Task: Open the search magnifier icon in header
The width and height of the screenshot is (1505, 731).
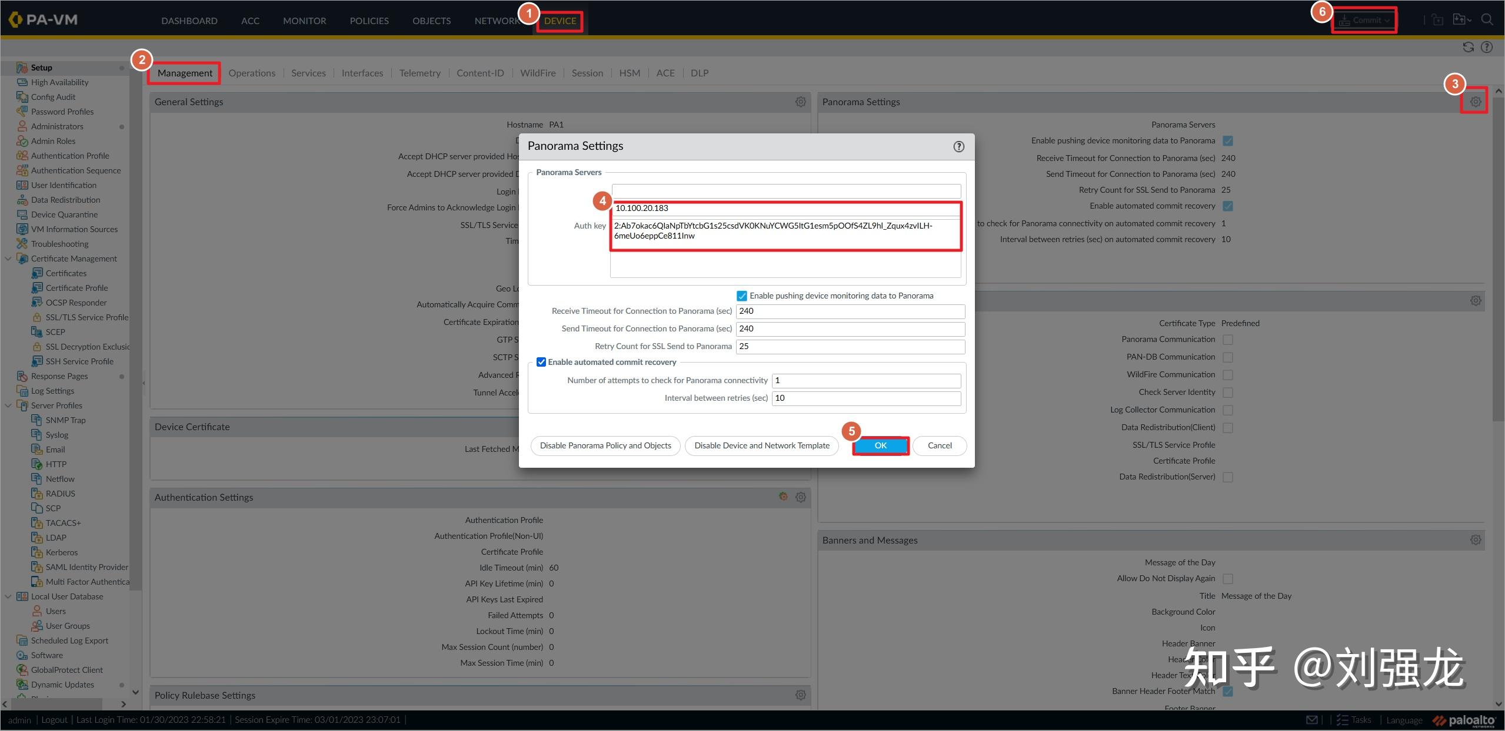Action: [x=1487, y=20]
